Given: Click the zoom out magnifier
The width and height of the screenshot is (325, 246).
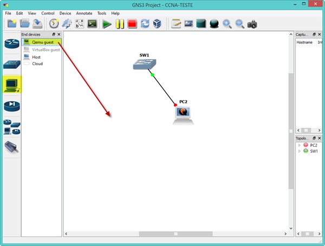Looking at the screenshot, I should pyautogui.click(x=240, y=24).
